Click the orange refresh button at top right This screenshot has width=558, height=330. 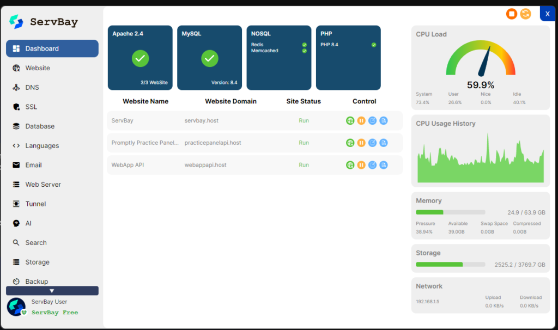tap(526, 14)
